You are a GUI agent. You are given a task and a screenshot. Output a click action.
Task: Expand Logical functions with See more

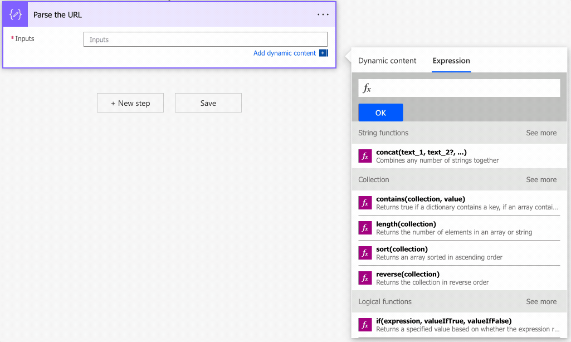(541, 302)
